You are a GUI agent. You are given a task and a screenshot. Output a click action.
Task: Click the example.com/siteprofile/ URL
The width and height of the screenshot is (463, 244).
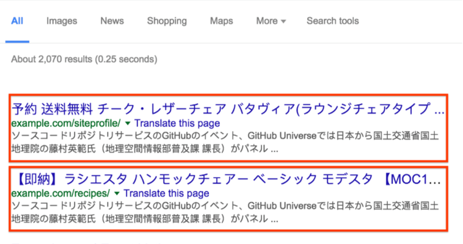tap(65, 123)
